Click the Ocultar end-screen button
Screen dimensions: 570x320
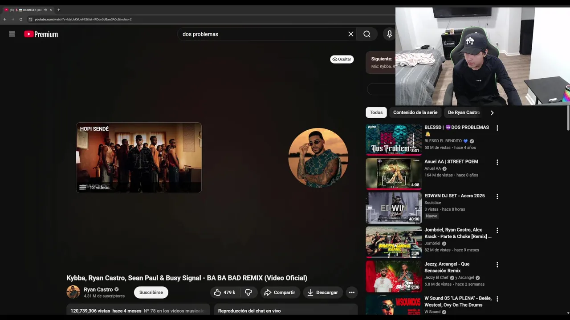click(x=342, y=59)
